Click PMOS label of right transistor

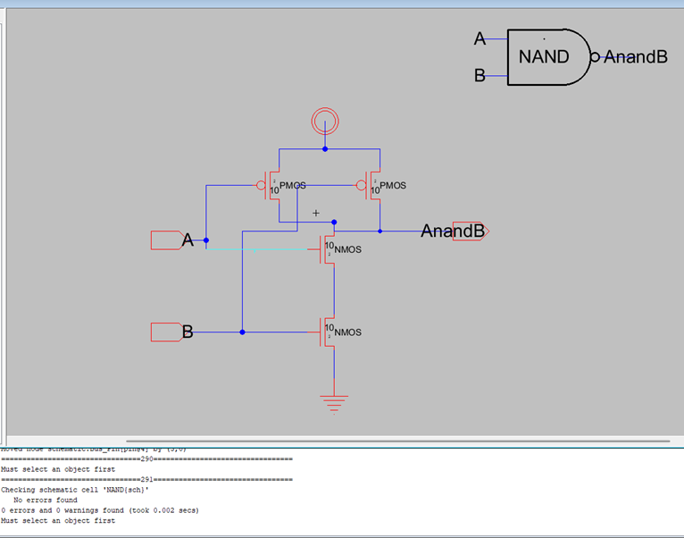tap(393, 186)
